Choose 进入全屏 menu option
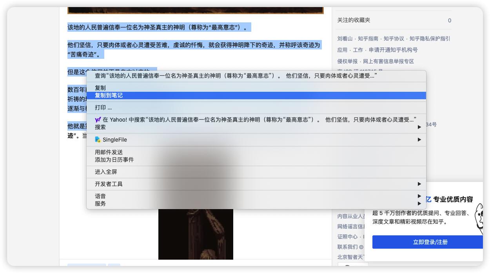The height and width of the screenshot is (273, 490). [106, 172]
